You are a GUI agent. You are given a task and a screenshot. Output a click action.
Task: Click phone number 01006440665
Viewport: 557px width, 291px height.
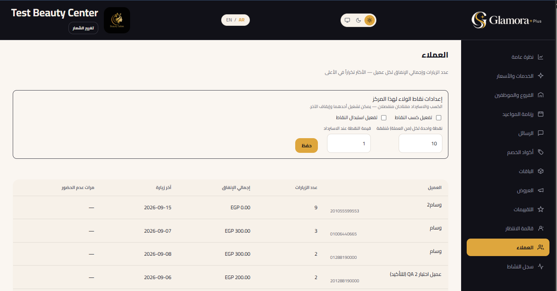(x=343, y=234)
